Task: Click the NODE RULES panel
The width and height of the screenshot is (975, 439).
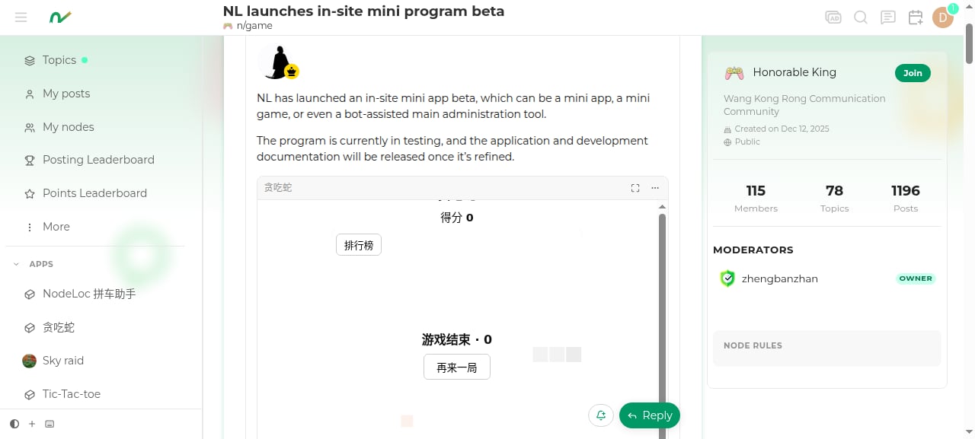Action: [x=826, y=348]
